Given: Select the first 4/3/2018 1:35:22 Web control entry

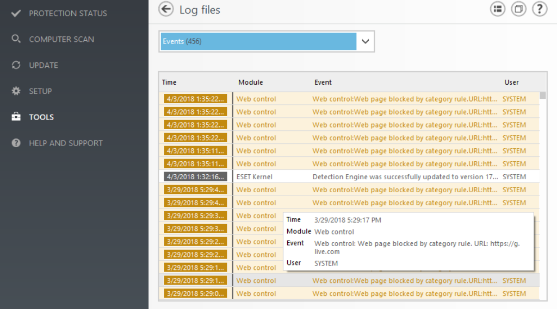Looking at the screenshot, I should coord(348,99).
